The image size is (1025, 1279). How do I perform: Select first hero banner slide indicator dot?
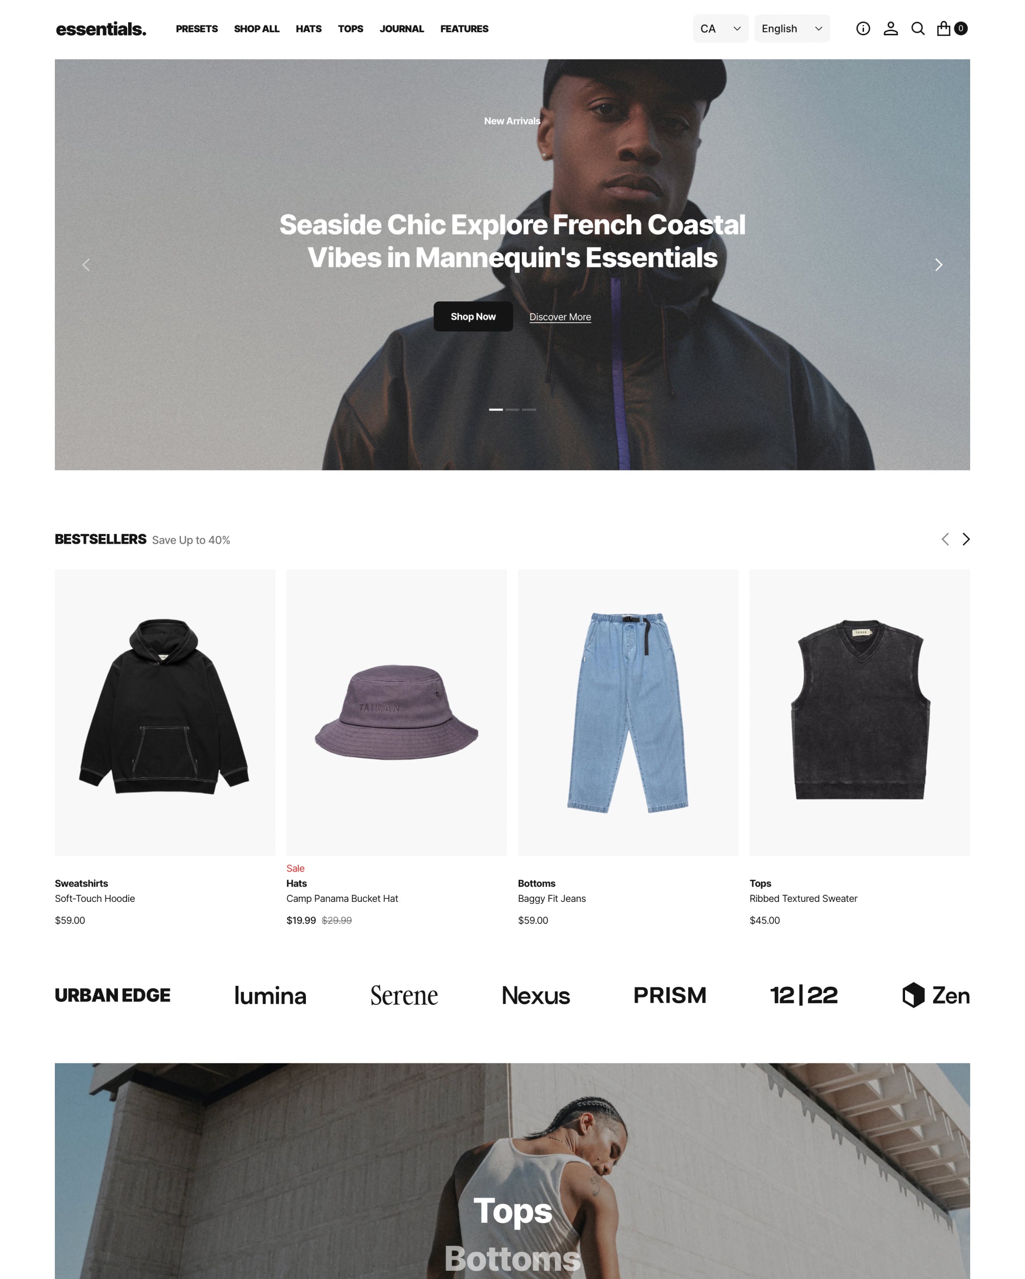click(495, 409)
